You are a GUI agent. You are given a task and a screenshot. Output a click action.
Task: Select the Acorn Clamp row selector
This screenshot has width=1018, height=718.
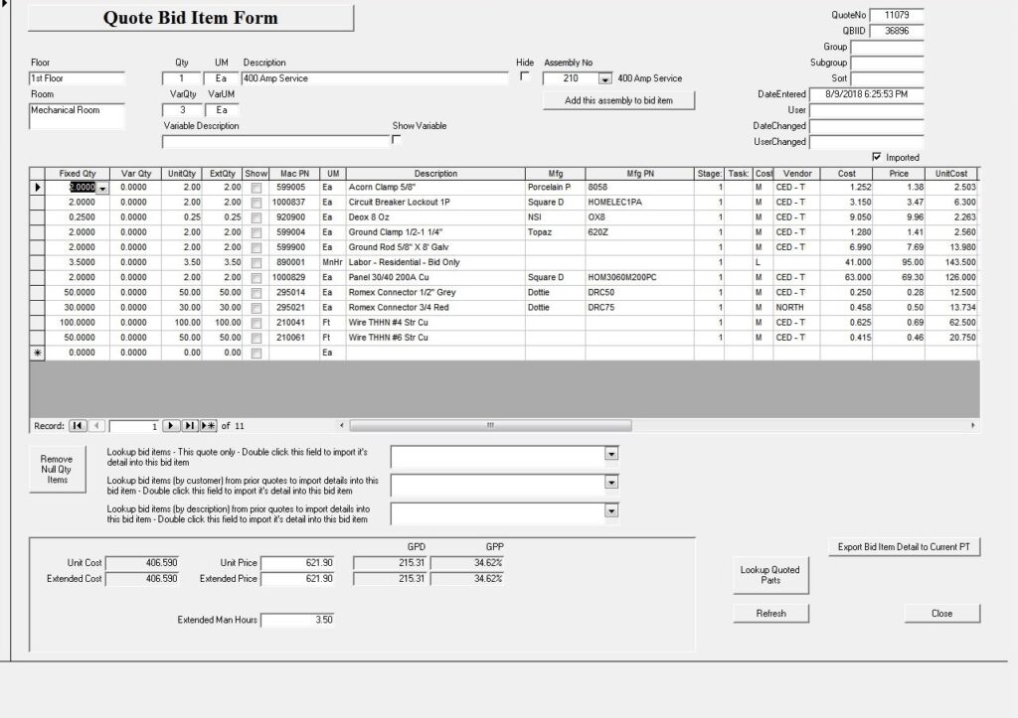38,187
